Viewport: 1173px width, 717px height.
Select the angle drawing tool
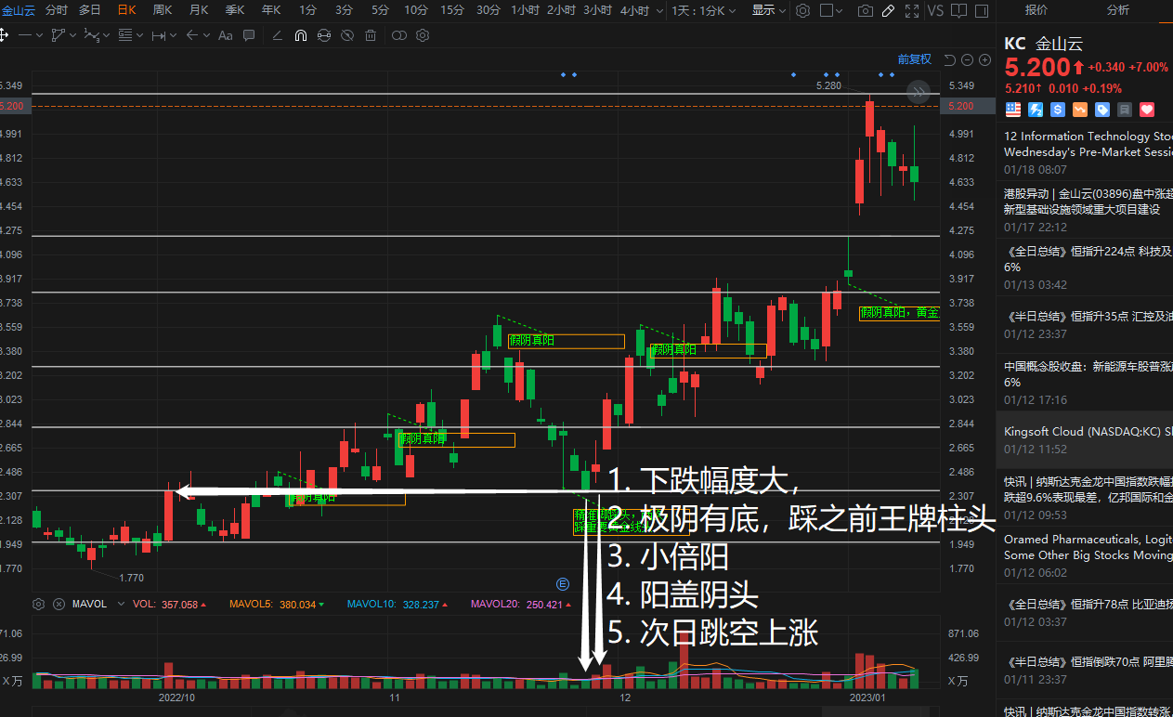277,35
